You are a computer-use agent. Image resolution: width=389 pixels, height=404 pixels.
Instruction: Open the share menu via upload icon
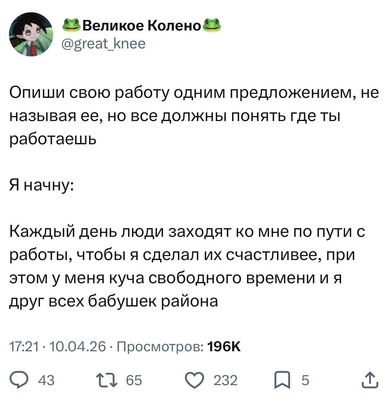(x=370, y=380)
